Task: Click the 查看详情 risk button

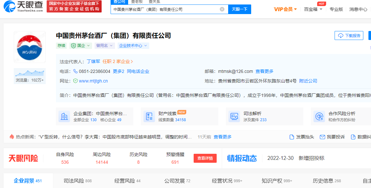Action: point(205,158)
